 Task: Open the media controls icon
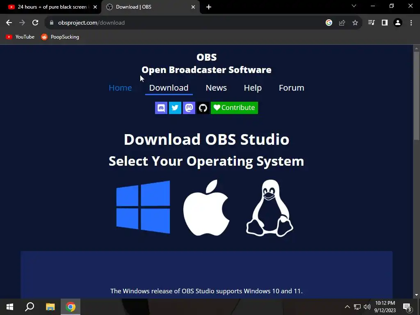371,23
